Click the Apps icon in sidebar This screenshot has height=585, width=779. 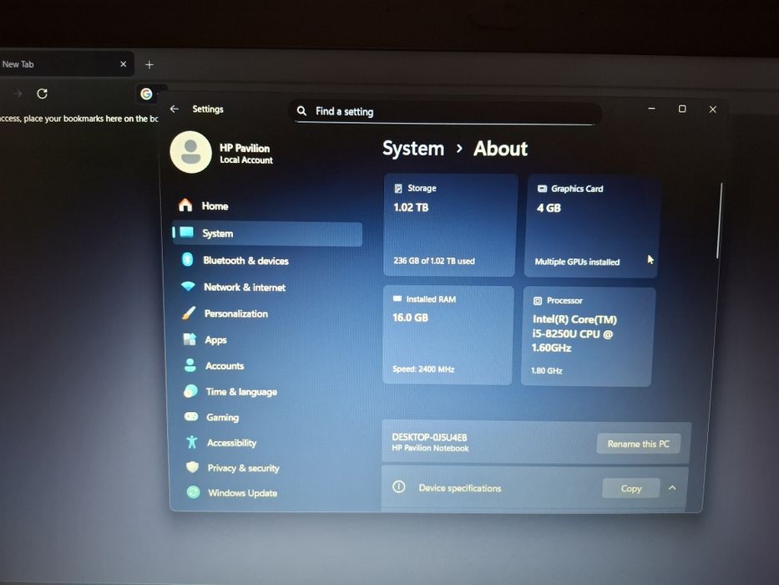point(190,339)
